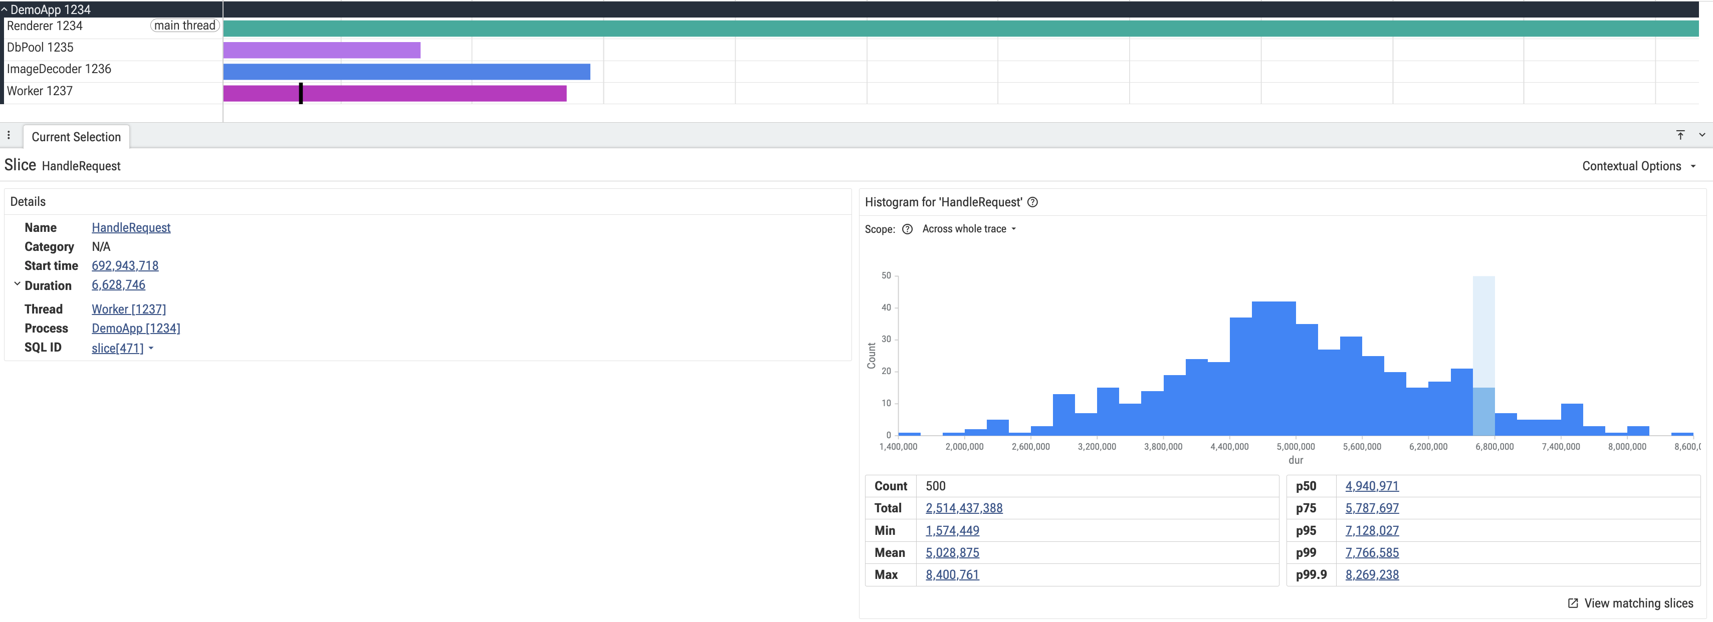Screen dimensions: 1713x622
Task: Click the Worker [1237] thread link
Action: pyautogui.click(x=129, y=309)
